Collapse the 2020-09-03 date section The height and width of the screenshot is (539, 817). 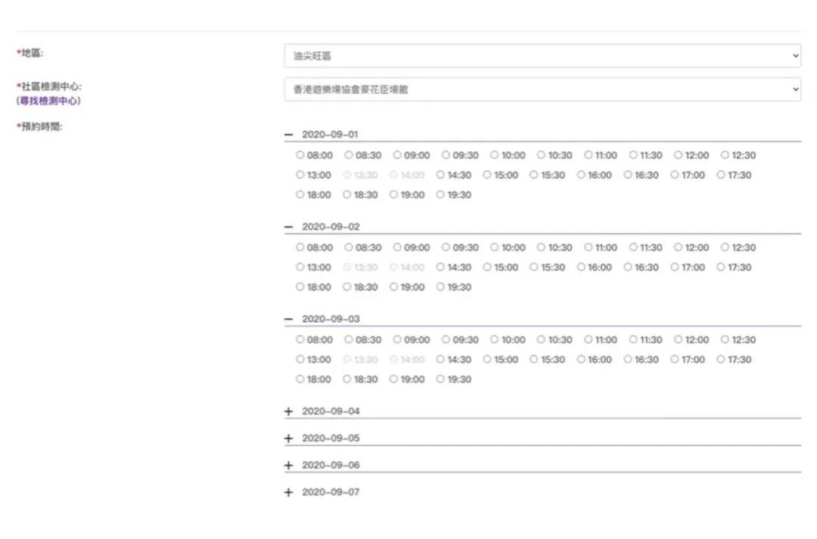[288, 319]
